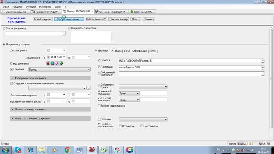The height and width of the screenshot is (154, 274).
Task: Open the Собственник товара dropdown
Action: coord(143,86)
